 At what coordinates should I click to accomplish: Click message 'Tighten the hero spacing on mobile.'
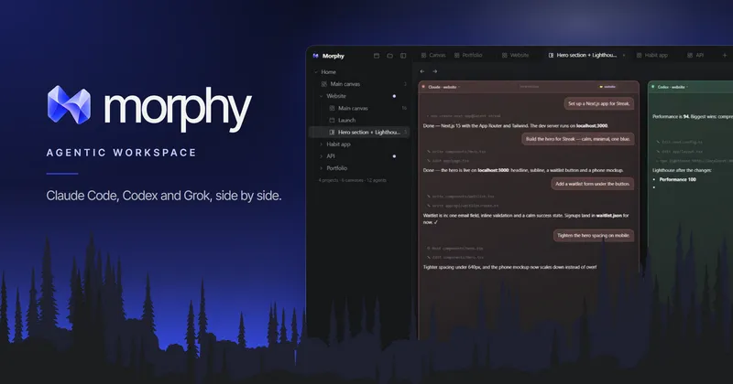pyautogui.click(x=593, y=236)
